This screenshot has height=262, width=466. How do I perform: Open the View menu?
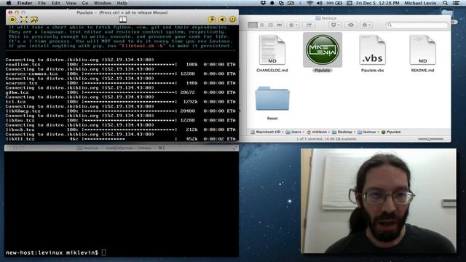(x=71, y=3)
